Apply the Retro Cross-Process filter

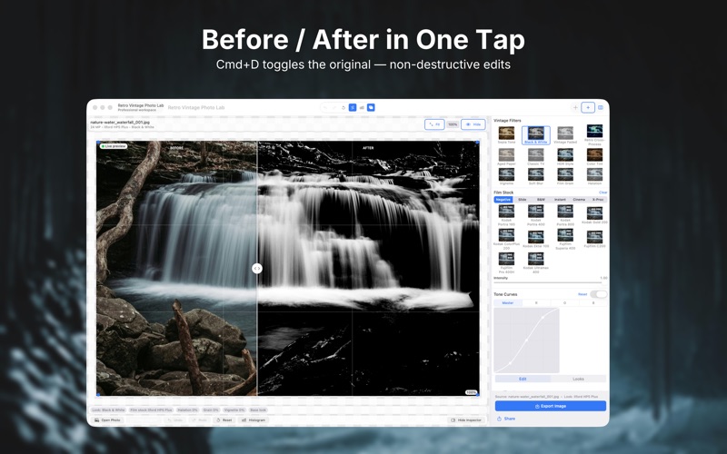594,134
